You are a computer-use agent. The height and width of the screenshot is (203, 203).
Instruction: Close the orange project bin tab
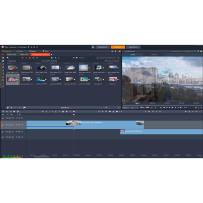tap(49, 55)
